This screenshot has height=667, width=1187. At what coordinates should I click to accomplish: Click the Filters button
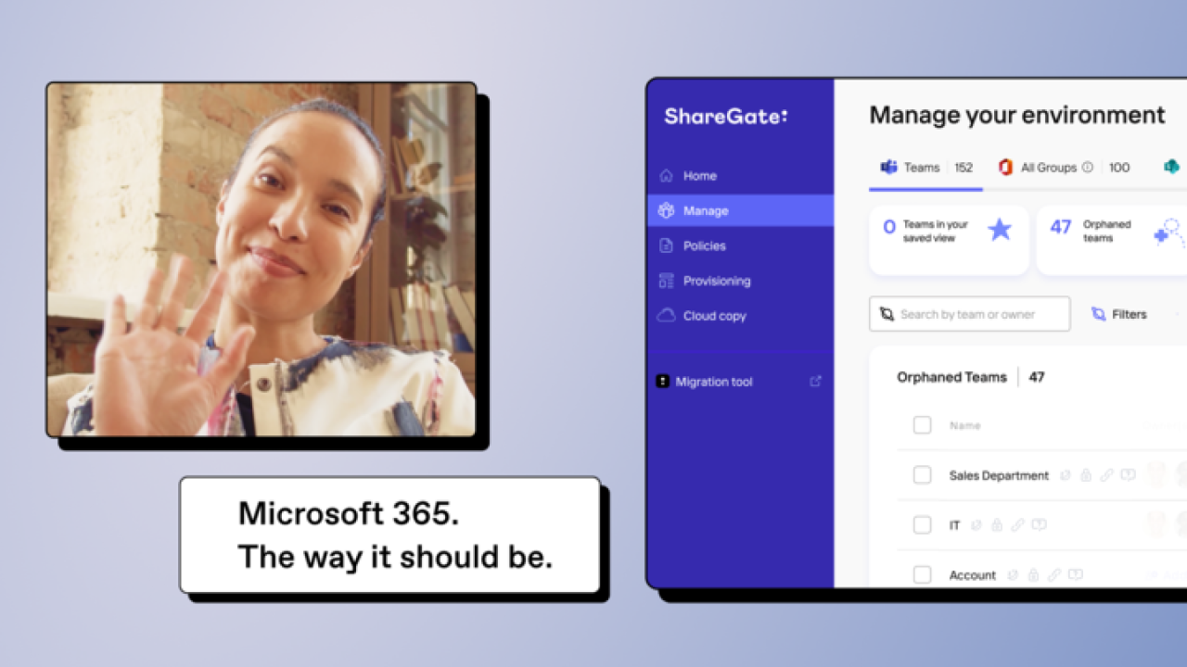point(1119,314)
